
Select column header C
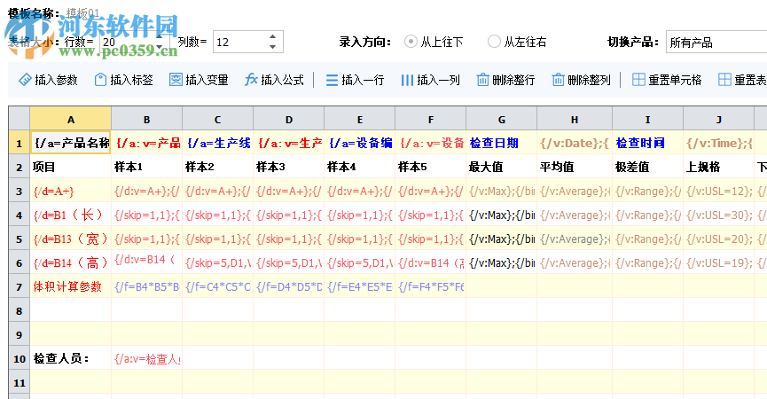[217, 119]
